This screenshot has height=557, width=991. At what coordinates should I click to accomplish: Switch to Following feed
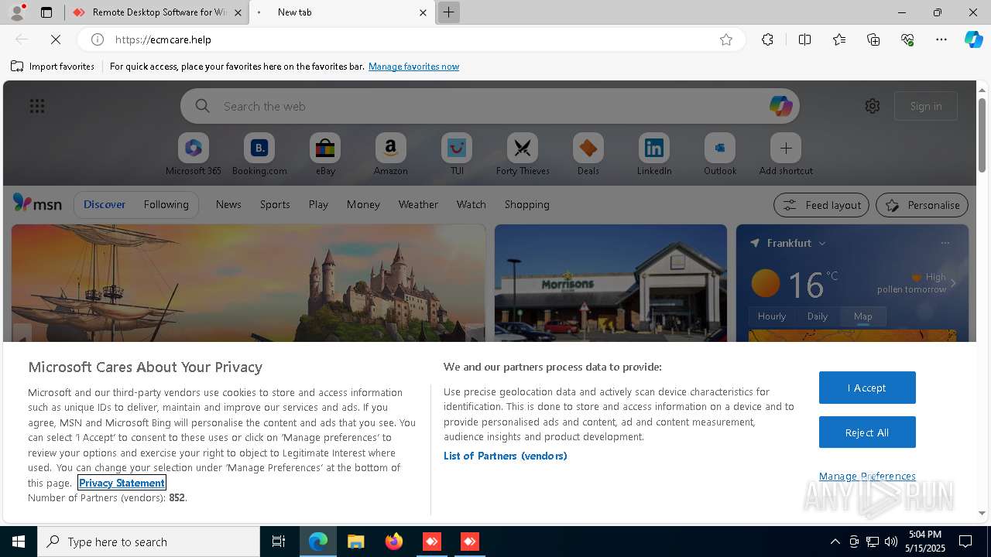coord(166,204)
